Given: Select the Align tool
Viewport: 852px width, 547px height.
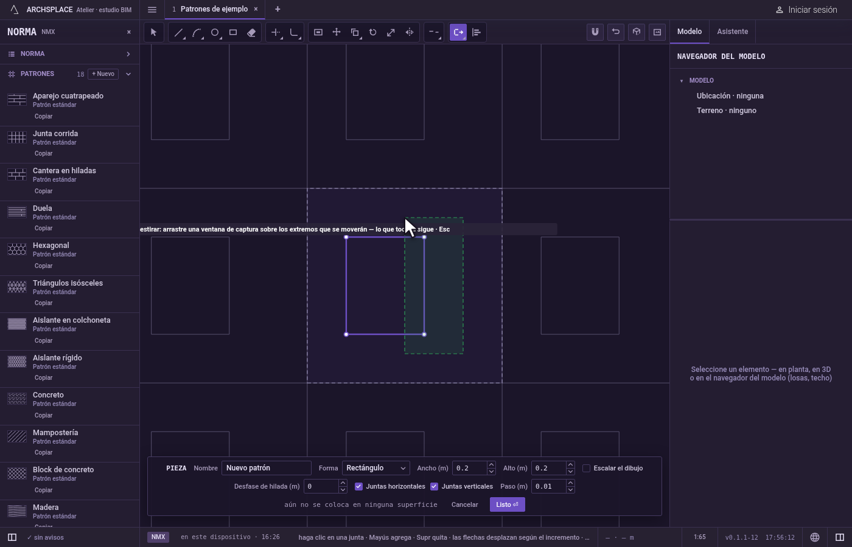Looking at the screenshot, I should click(477, 32).
